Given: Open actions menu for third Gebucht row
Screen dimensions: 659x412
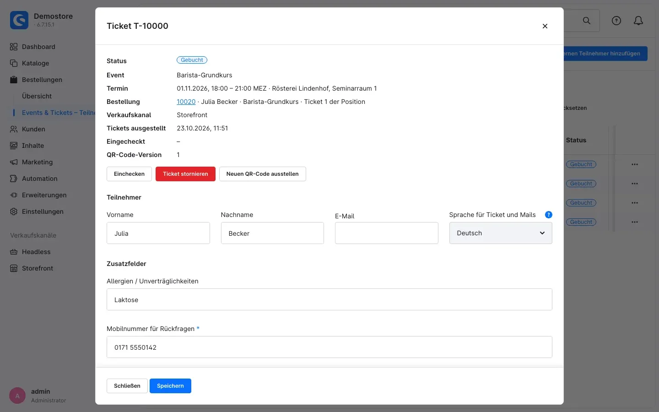Looking at the screenshot, I should tap(634, 203).
